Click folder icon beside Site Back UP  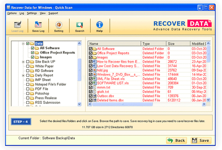[x=32, y=62]
